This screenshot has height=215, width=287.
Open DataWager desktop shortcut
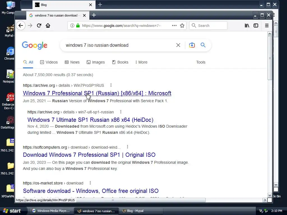(8, 122)
